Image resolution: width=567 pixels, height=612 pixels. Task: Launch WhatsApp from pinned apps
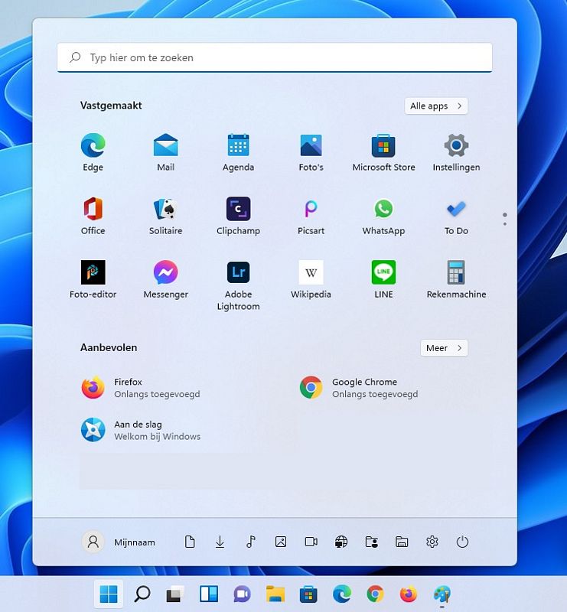[x=383, y=216]
